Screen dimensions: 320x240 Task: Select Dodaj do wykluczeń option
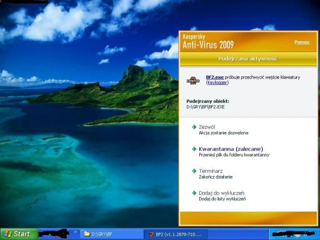221,193
